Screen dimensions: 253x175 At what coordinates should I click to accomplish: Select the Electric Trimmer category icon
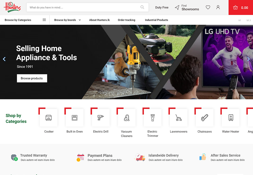pyautogui.click(x=153, y=118)
